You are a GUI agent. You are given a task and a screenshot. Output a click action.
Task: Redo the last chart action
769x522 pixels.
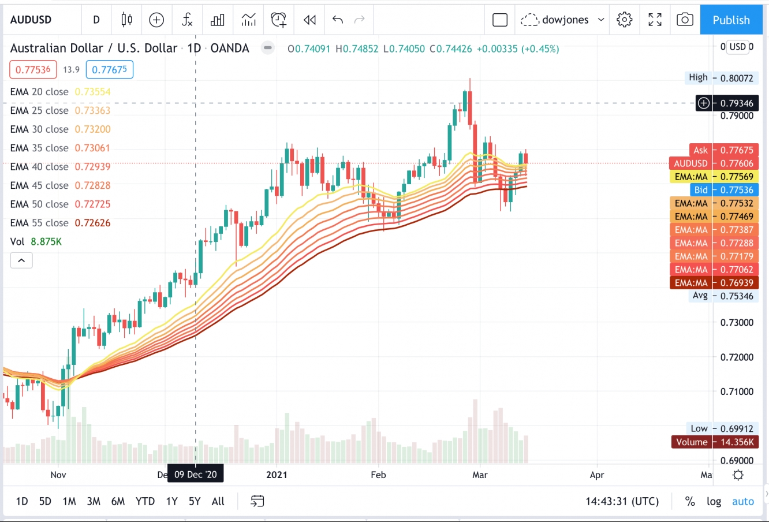point(359,20)
